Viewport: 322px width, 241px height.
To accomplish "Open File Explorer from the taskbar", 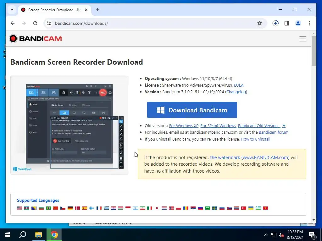I will [38, 235].
